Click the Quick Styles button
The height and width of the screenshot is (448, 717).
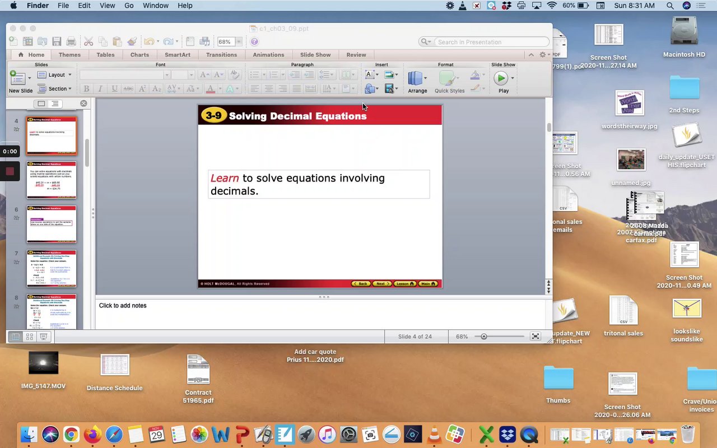(x=449, y=82)
